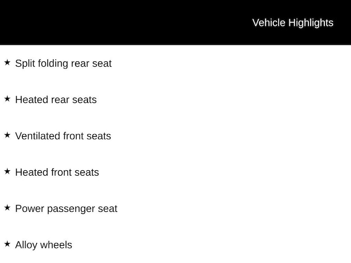Click the Power passenger seat text
351x263 pixels.
click(66, 209)
